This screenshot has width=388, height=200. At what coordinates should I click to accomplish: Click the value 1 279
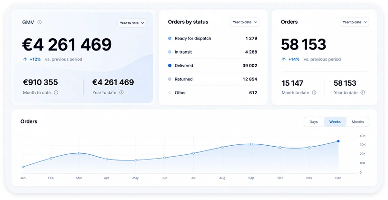point(251,39)
